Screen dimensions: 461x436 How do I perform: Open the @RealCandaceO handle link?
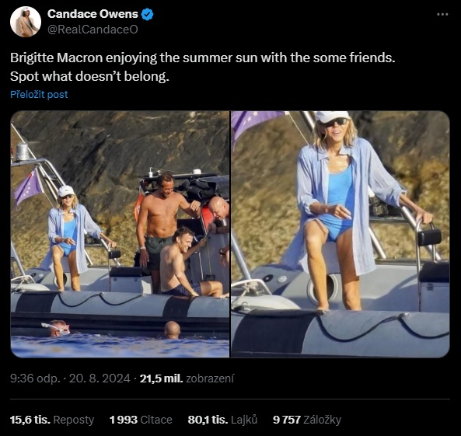[x=93, y=30]
